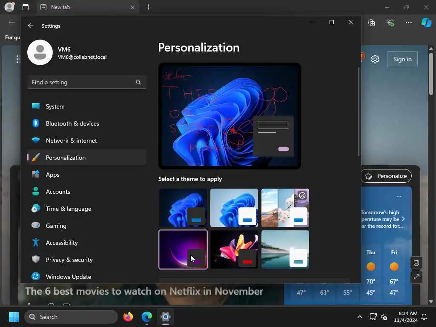
Task: Open Accessibility settings category
Action: coord(87,242)
